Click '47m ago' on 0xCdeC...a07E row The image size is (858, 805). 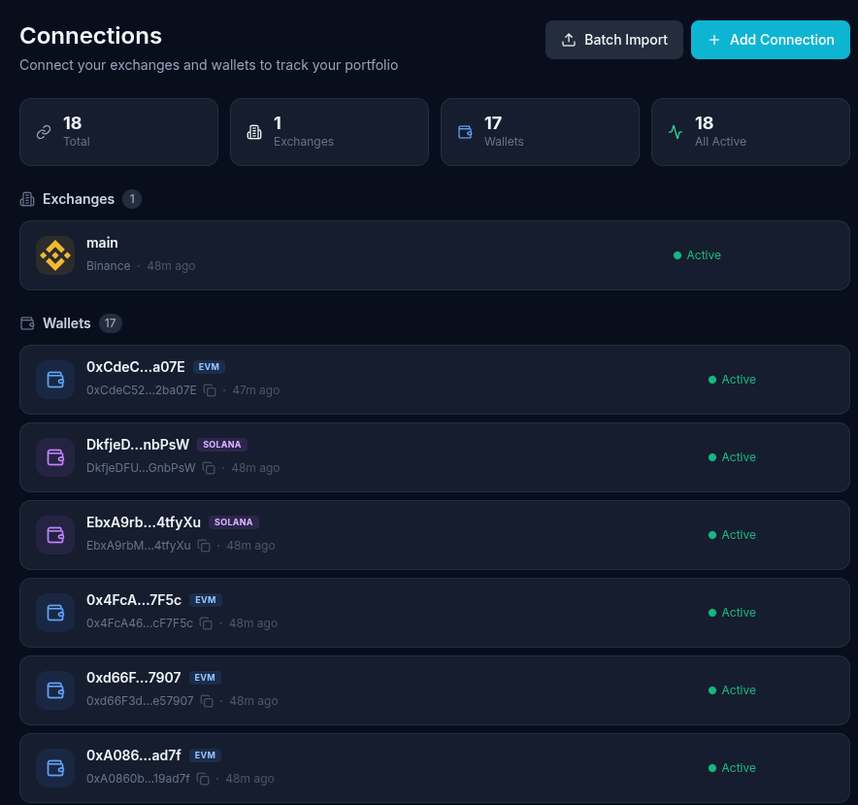pyautogui.click(x=256, y=390)
